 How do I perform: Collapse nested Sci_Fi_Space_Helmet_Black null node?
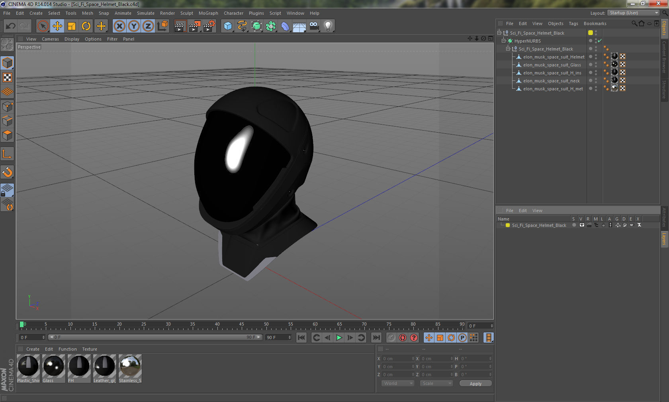click(508, 49)
